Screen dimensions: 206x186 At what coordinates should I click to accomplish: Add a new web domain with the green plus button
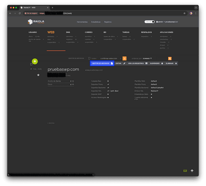[35, 61]
